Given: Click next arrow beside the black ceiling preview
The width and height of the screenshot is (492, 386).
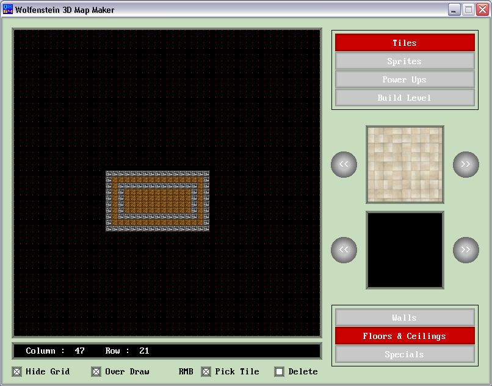Looking at the screenshot, I should click(466, 250).
